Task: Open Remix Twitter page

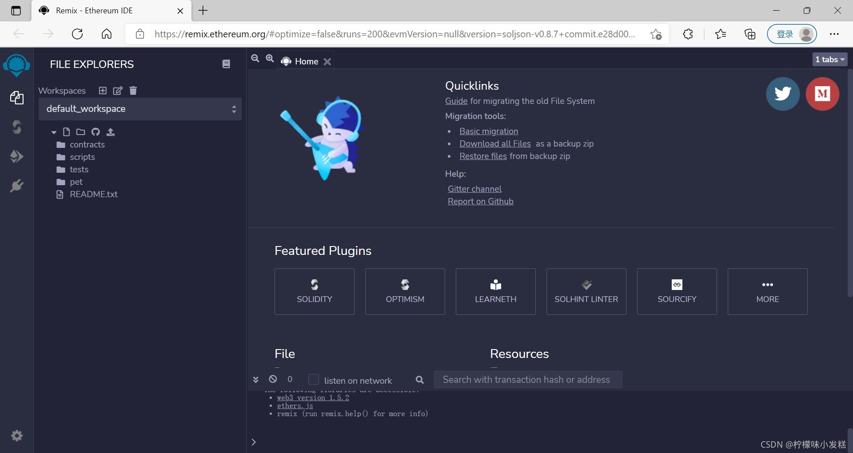Action: [783, 94]
